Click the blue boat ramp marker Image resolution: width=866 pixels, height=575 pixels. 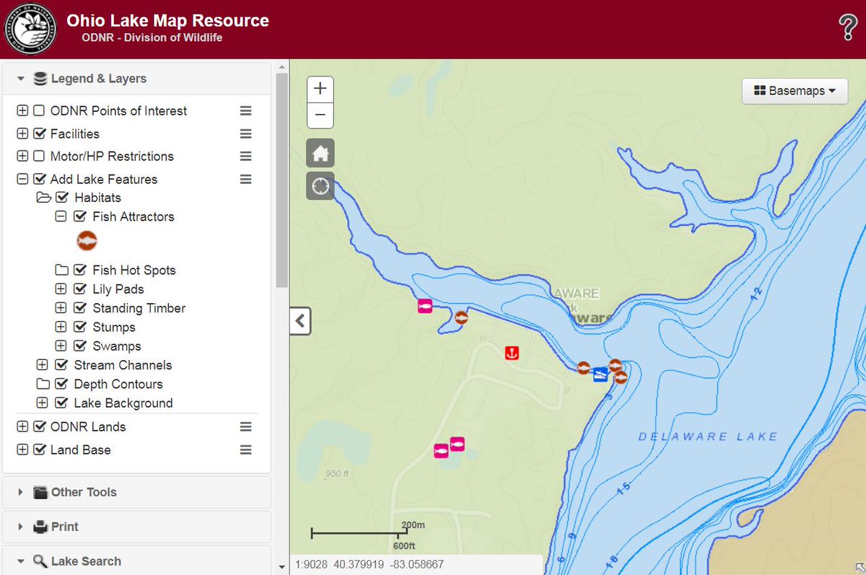point(600,374)
